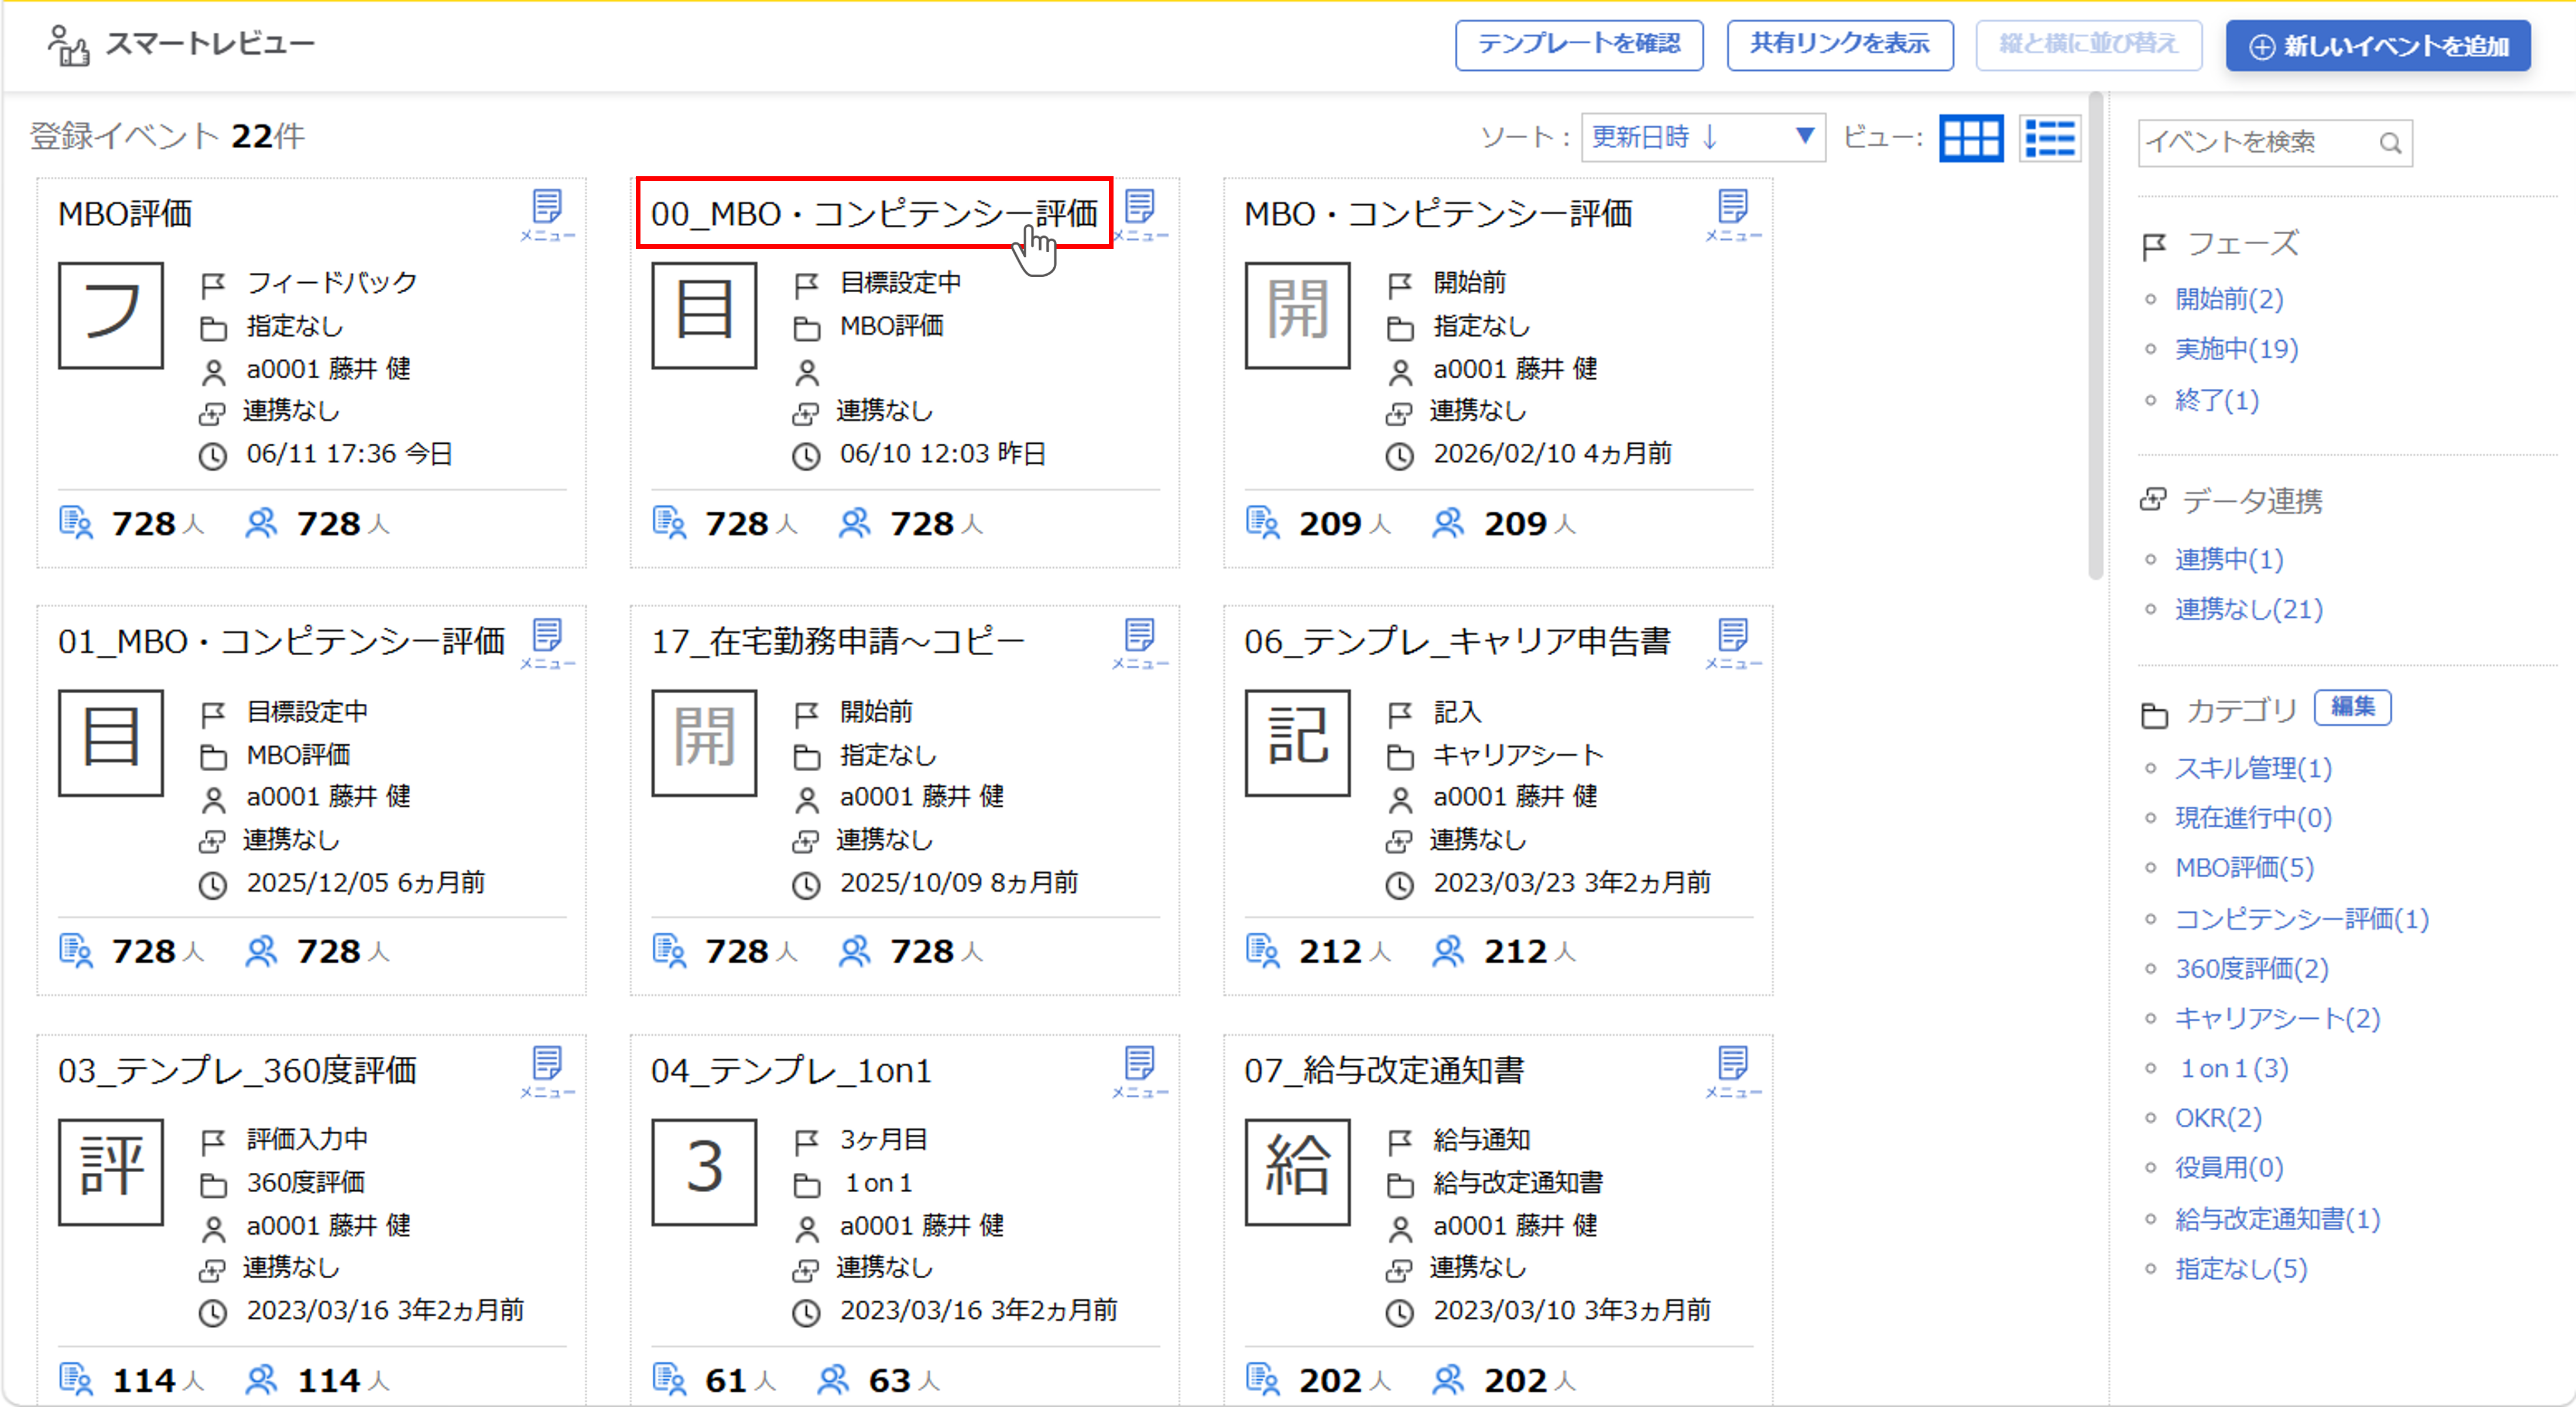Click 評 thumbnail on 360度評価 card
Viewport: 2576px width, 1407px height.
[x=111, y=1171]
